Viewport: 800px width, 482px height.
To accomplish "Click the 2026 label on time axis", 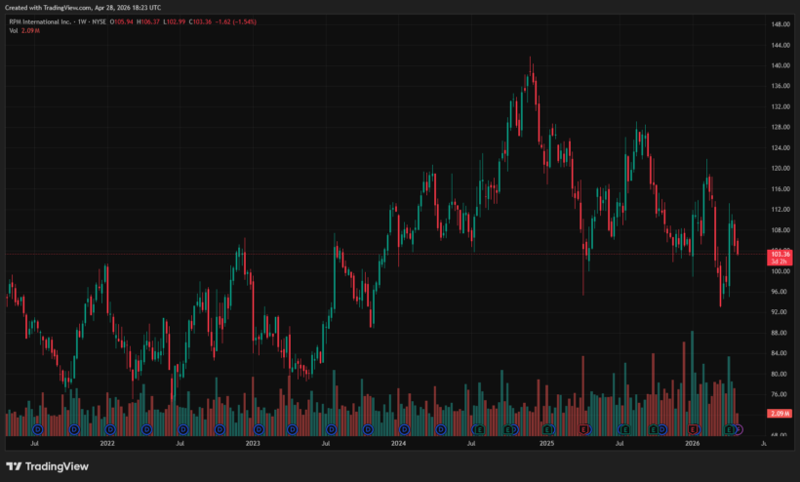I will pyautogui.click(x=693, y=443).
